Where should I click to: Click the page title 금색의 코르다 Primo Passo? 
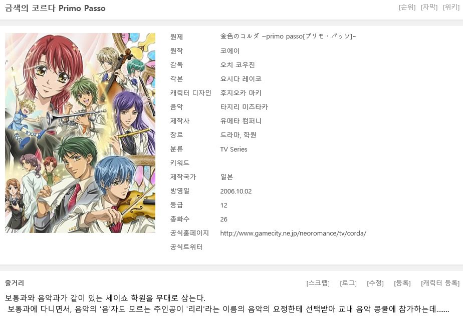pyautogui.click(x=55, y=8)
